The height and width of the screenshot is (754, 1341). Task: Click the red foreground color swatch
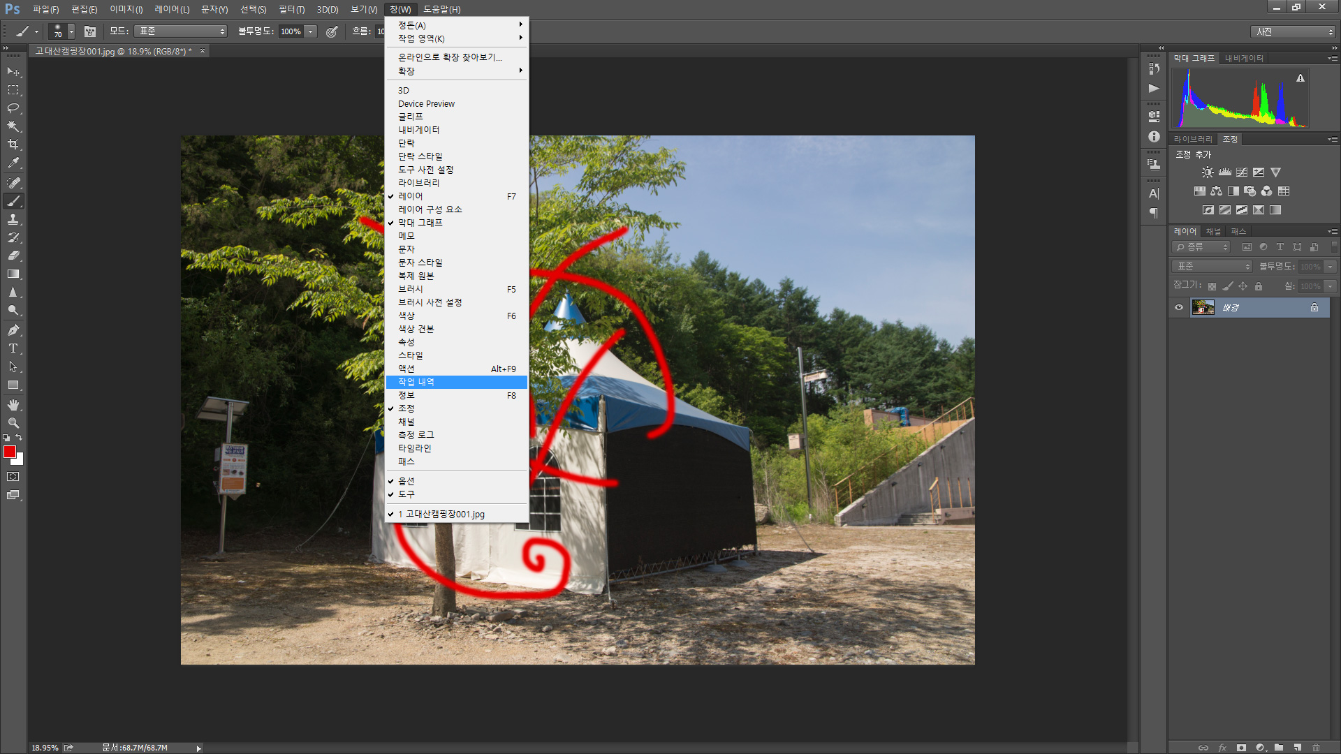[x=10, y=452]
